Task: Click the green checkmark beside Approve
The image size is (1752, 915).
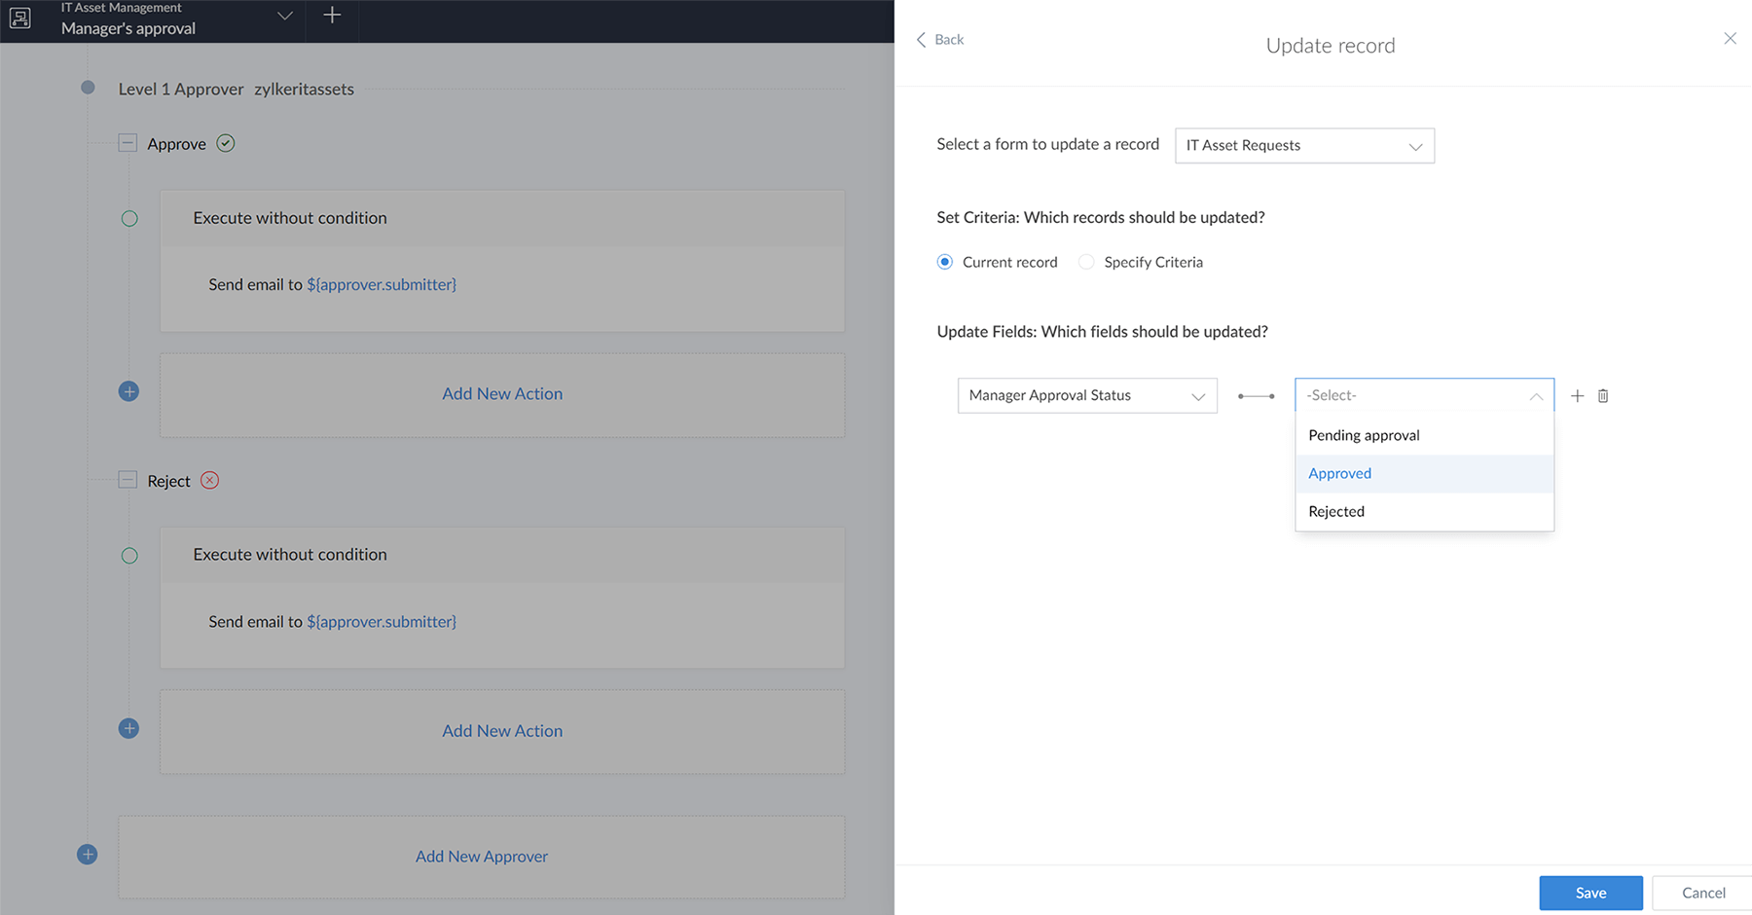Action: pos(225,143)
